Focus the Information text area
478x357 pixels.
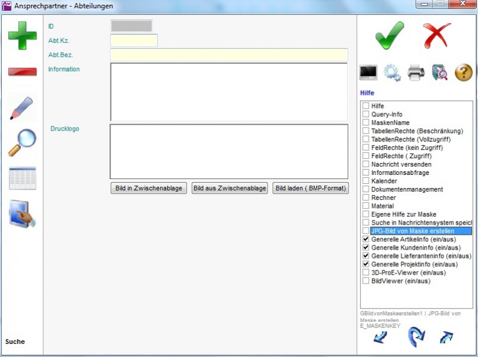pyautogui.click(x=228, y=92)
